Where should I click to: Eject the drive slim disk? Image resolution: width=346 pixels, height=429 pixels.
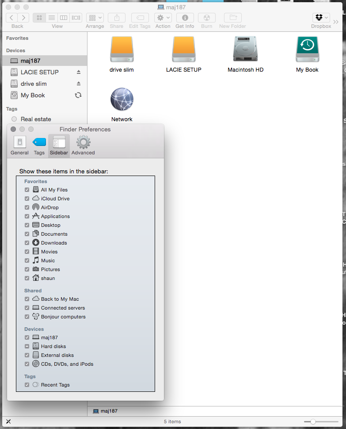tap(79, 84)
